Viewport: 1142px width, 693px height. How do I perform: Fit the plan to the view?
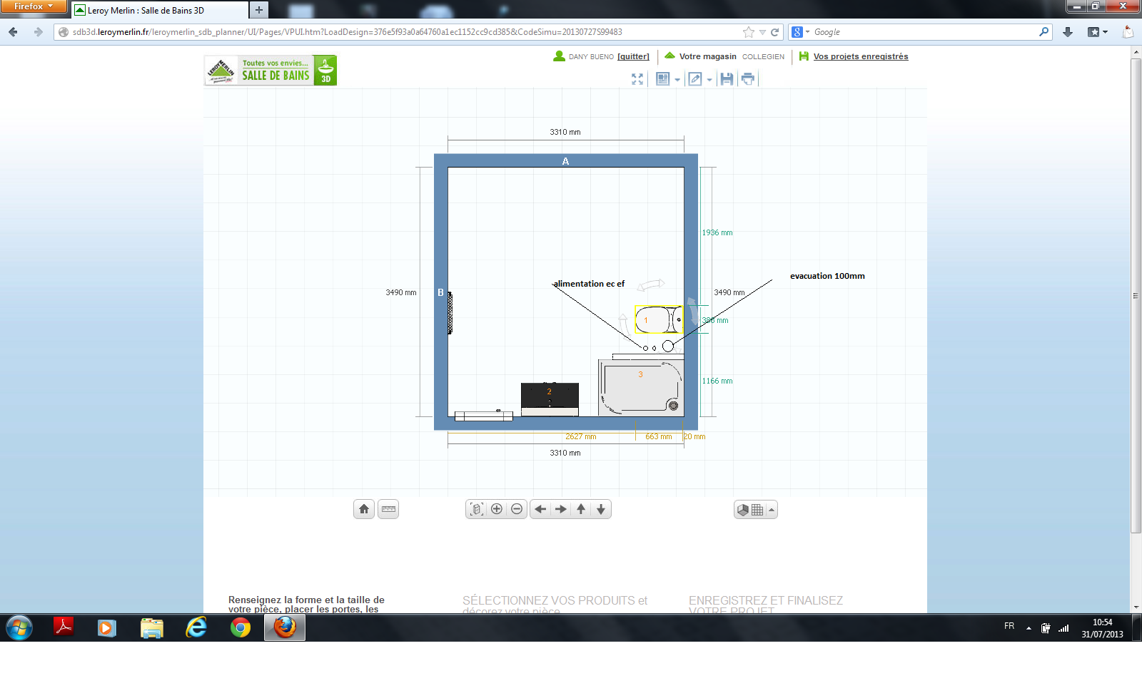pos(477,509)
